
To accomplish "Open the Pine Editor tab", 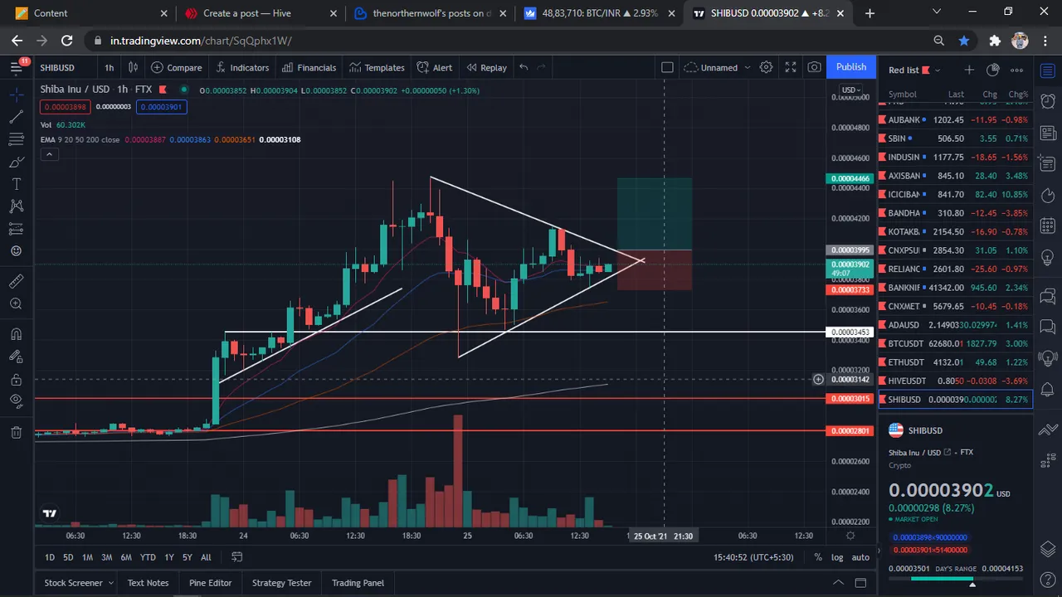I will point(210,583).
